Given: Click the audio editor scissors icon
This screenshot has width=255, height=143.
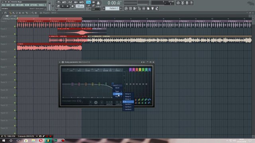Looking at the screenshot, I should click(182, 3).
